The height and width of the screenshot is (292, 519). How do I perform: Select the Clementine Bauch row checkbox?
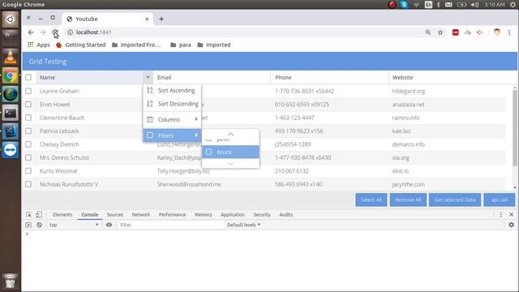(28, 118)
